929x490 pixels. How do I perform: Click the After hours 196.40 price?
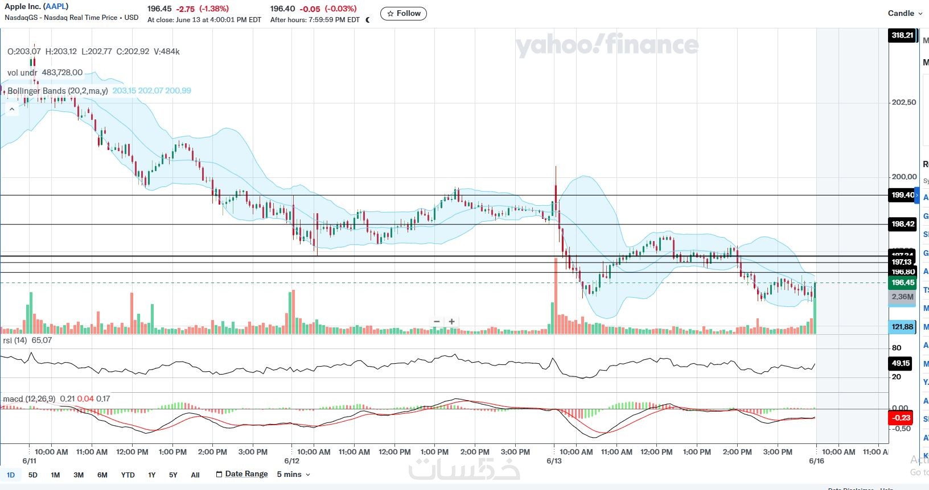click(x=282, y=9)
